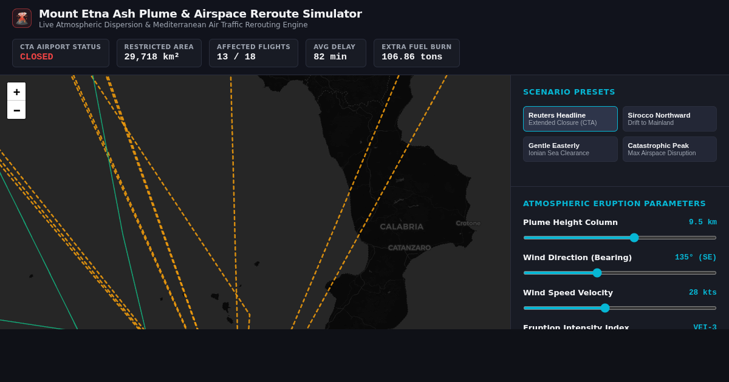Click the Atmospheric Eruption Parameters heading
This screenshot has height=382, width=729.
[x=614, y=204]
